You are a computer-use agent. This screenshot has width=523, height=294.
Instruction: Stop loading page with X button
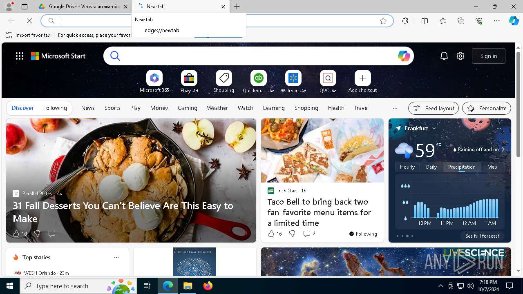tap(29, 21)
